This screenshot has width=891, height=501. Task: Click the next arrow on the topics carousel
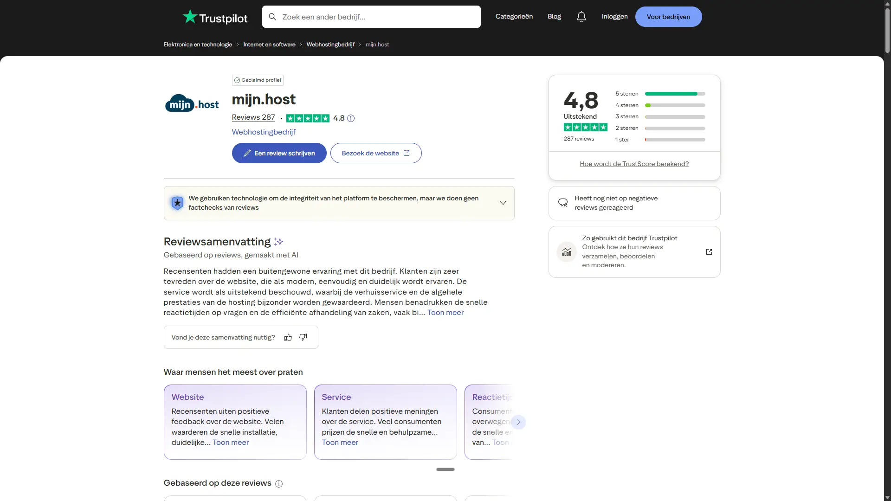pos(518,422)
